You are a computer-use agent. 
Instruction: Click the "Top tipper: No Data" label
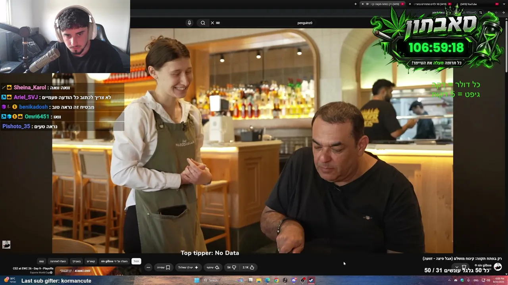point(210,253)
